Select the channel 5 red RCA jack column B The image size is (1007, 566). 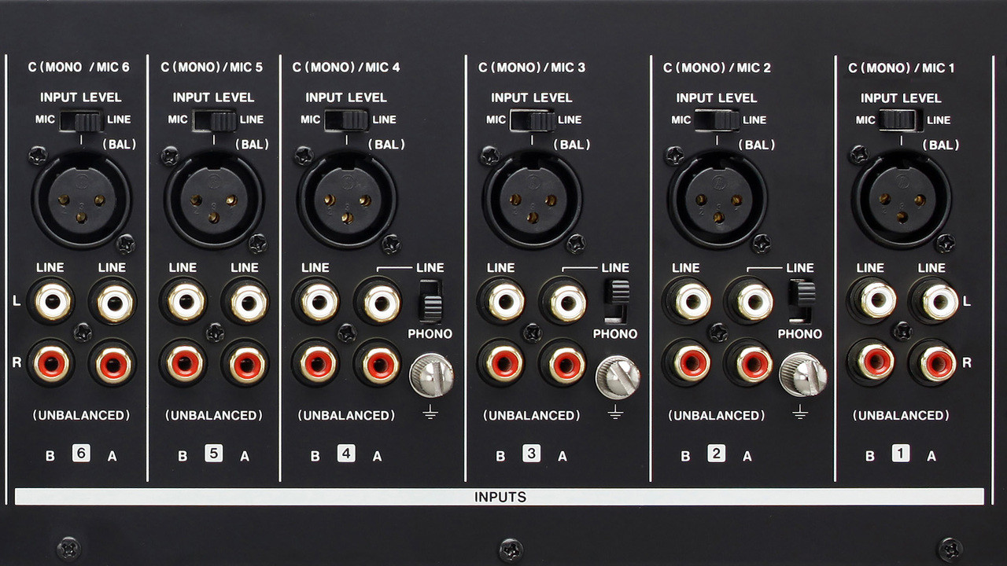(x=183, y=363)
